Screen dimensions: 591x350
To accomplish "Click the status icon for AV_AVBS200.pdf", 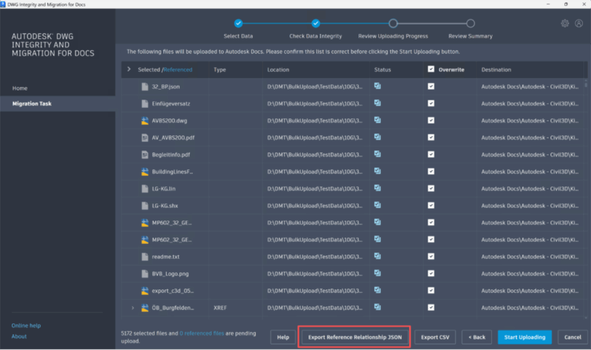I will click(377, 137).
